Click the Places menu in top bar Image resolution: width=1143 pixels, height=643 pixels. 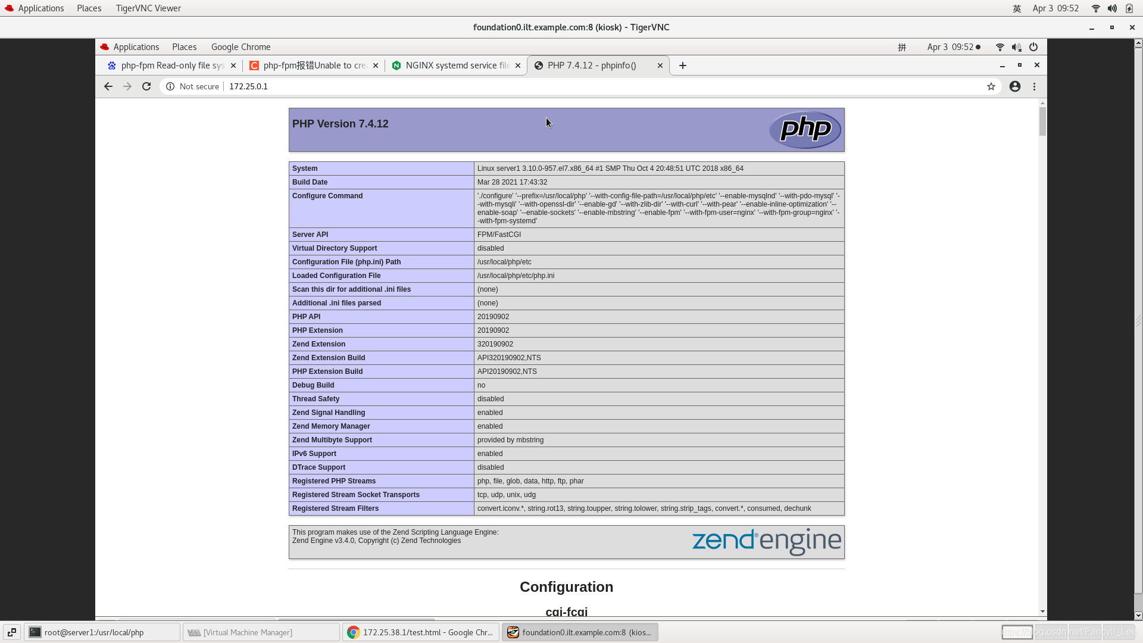[89, 8]
